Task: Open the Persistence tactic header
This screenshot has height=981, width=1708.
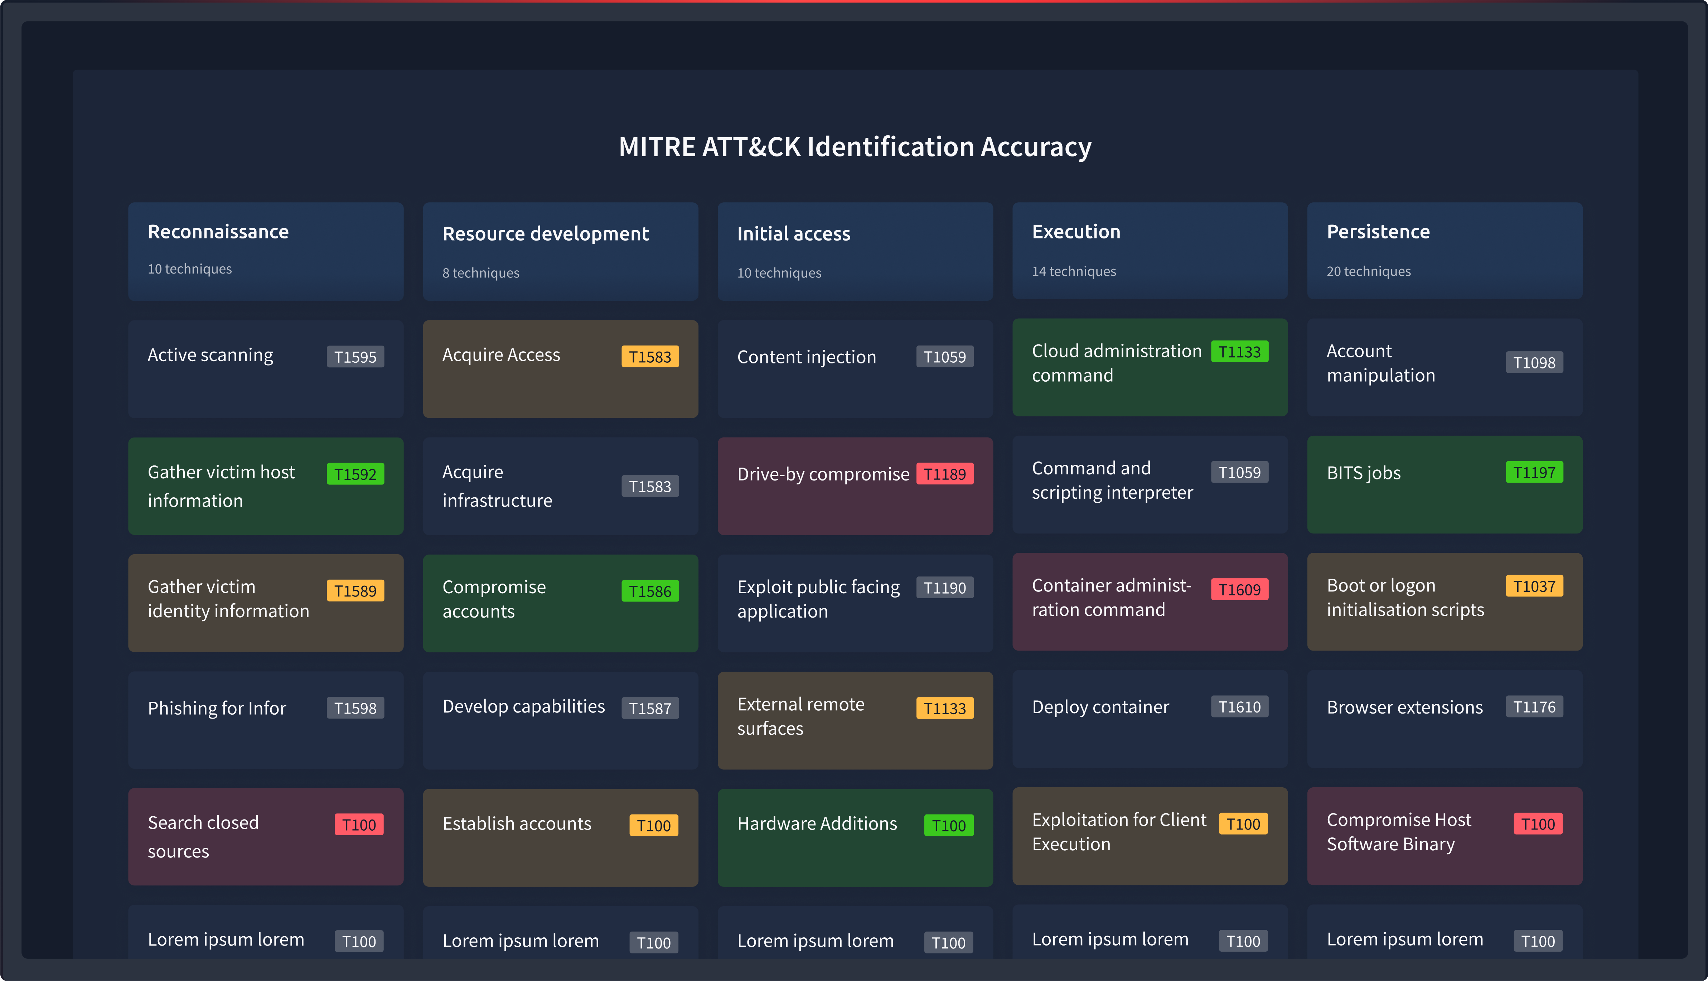Action: 1445,251
